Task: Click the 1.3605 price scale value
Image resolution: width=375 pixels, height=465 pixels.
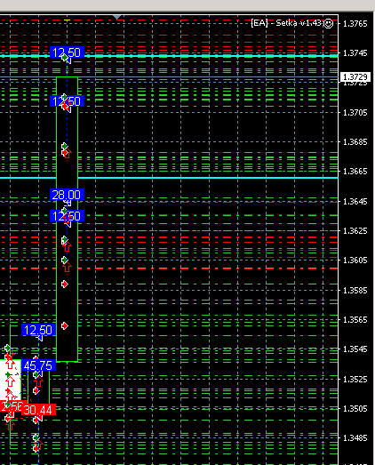Action: [355, 261]
